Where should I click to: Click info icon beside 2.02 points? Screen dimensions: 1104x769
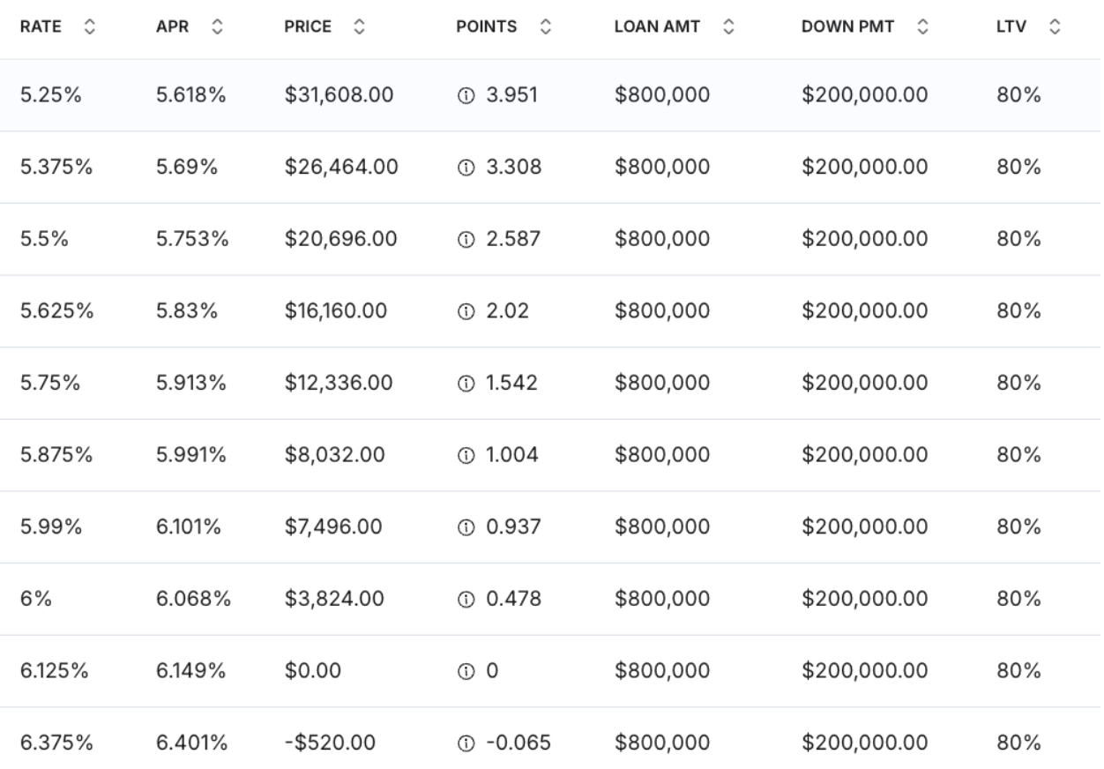tap(464, 311)
